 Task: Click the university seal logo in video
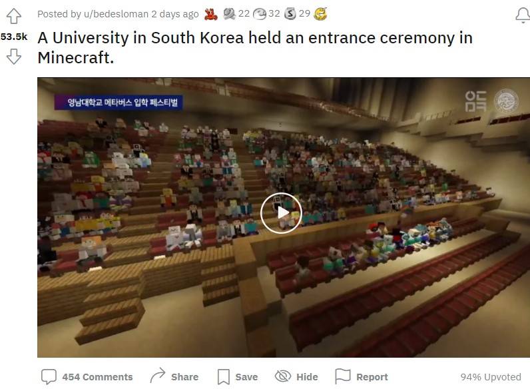(x=506, y=101)
